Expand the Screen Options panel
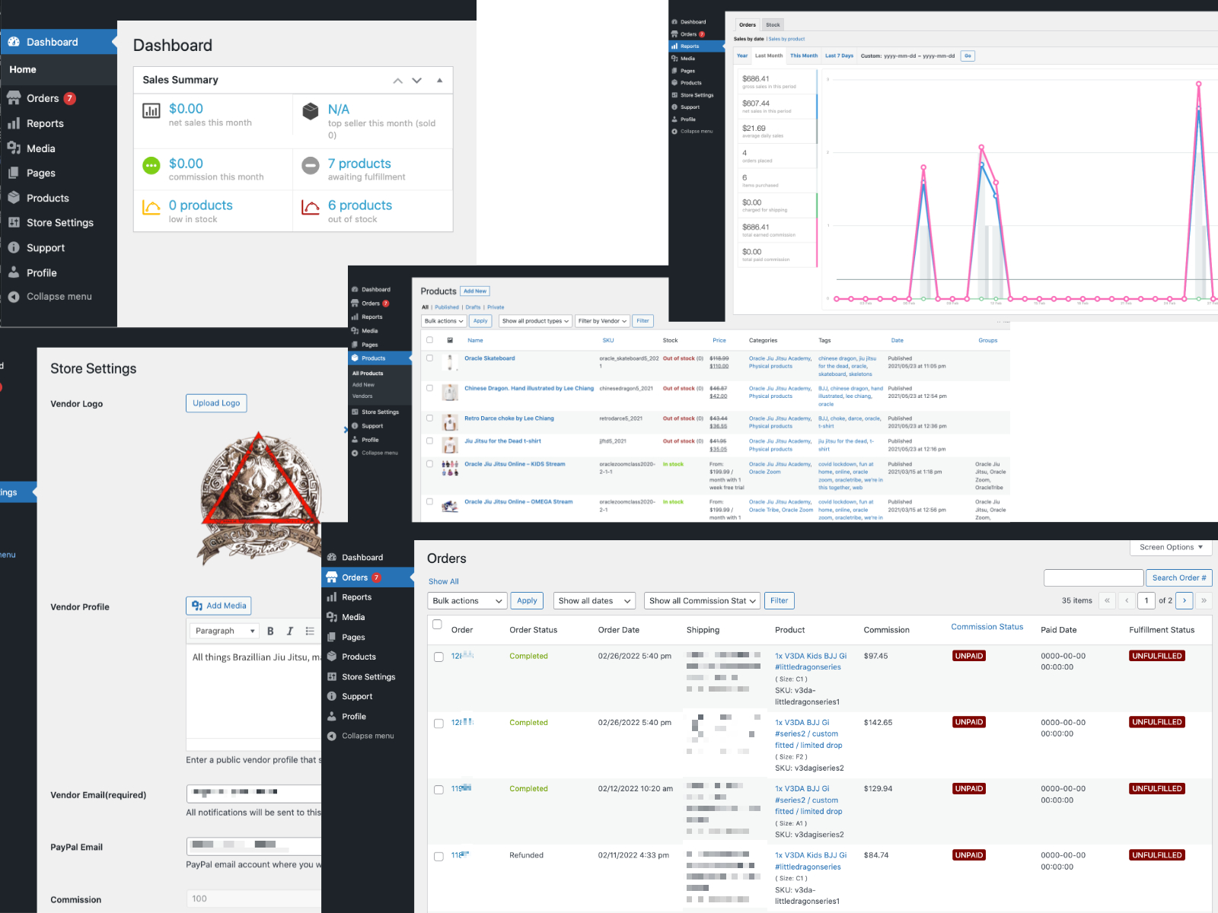Screen dimensions: 1218x913 (1171, 547)
